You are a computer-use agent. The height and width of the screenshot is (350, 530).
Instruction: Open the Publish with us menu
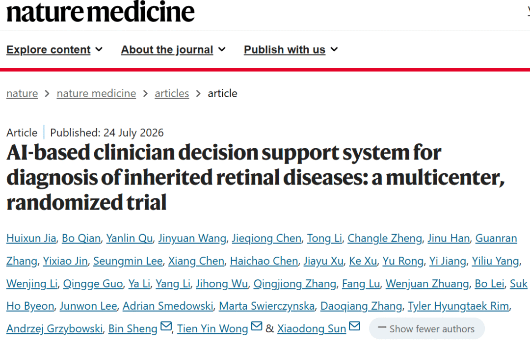pos(291,50)
